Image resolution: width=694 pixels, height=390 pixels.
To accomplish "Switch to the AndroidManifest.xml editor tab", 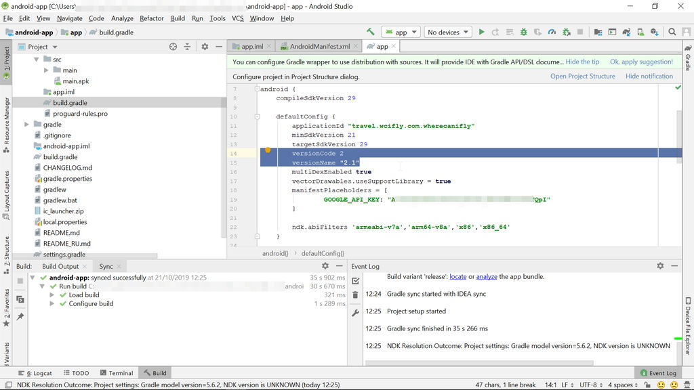I will [319, 47].
